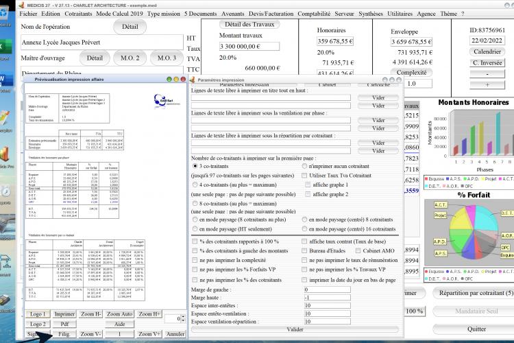Click the company logo in the print preview

(167, 100)
